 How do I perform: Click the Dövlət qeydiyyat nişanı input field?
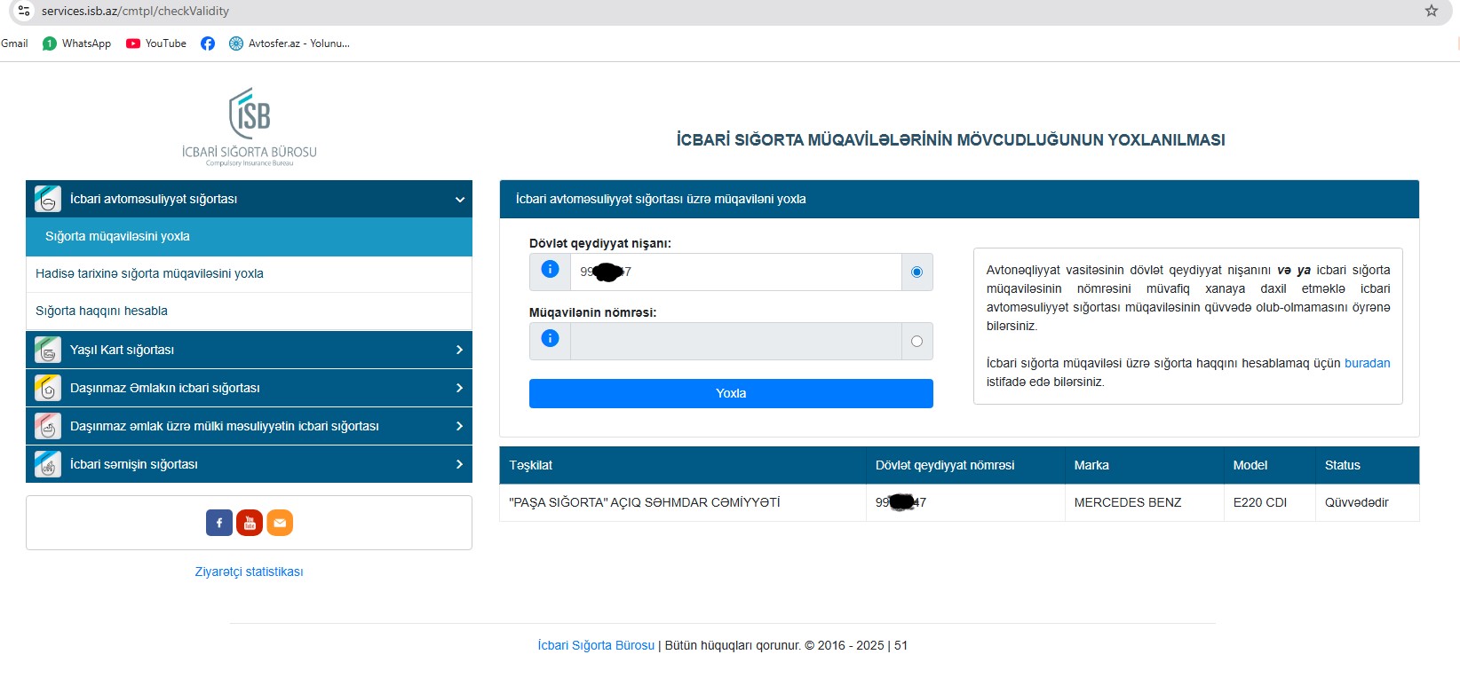tap(735, 272)
